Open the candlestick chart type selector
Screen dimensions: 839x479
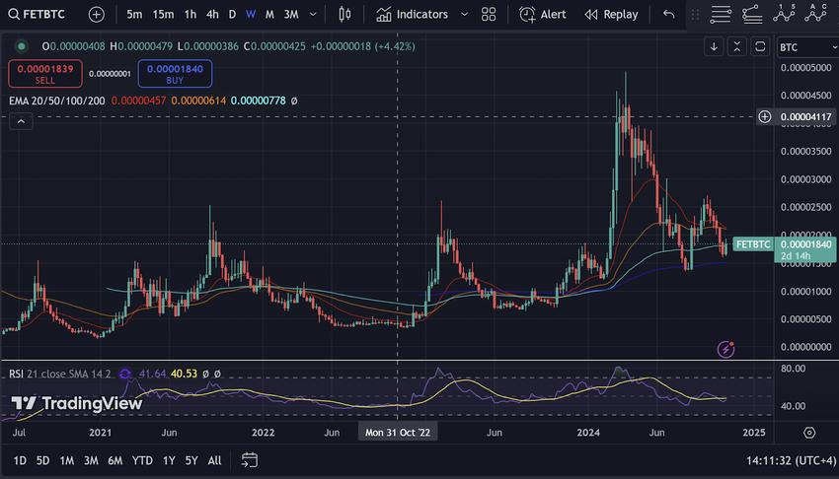click(x=344, y=15)
